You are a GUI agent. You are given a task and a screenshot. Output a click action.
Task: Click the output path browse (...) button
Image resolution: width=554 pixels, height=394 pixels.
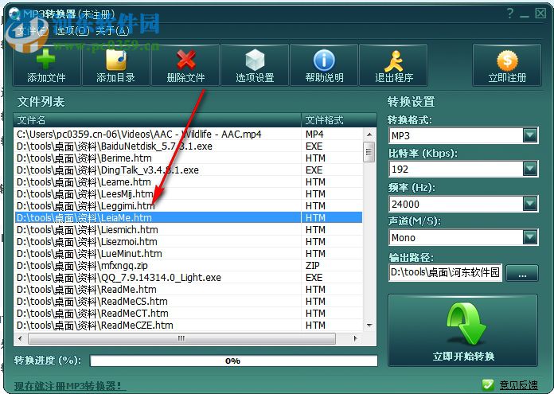(x=522, y=273)
